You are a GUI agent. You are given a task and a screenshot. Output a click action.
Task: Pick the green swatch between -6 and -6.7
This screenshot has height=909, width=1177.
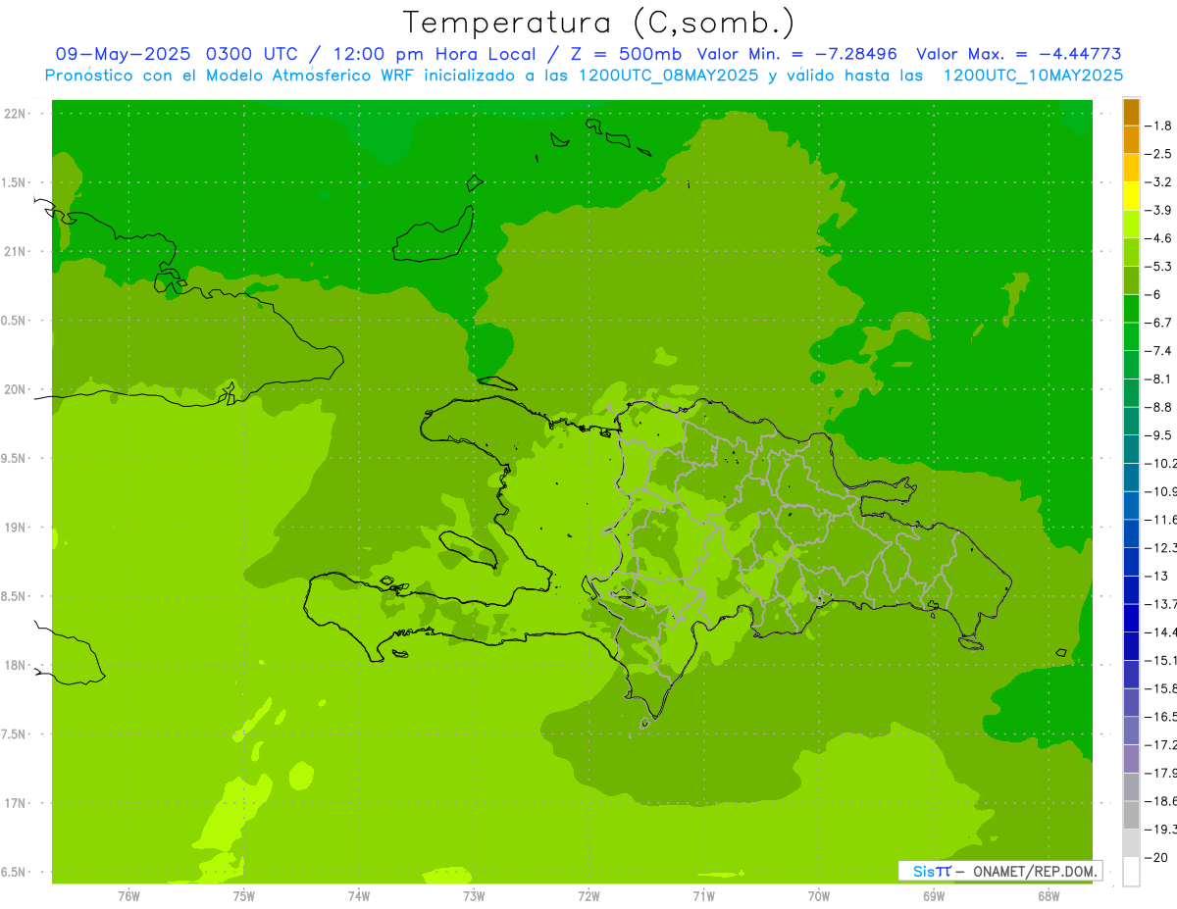tap(1131, 309)
